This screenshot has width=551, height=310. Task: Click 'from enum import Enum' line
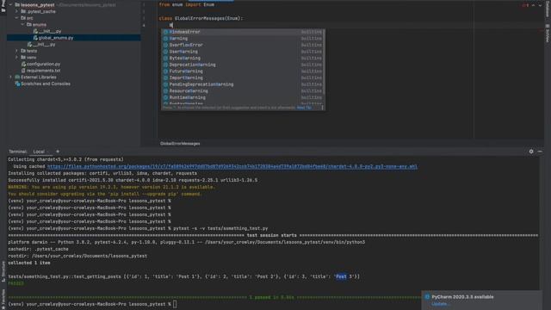pos(187,5)
